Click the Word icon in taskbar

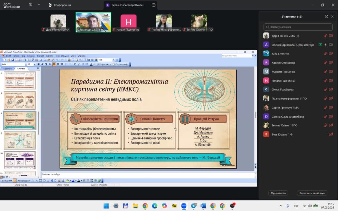[x=203, y=206]
